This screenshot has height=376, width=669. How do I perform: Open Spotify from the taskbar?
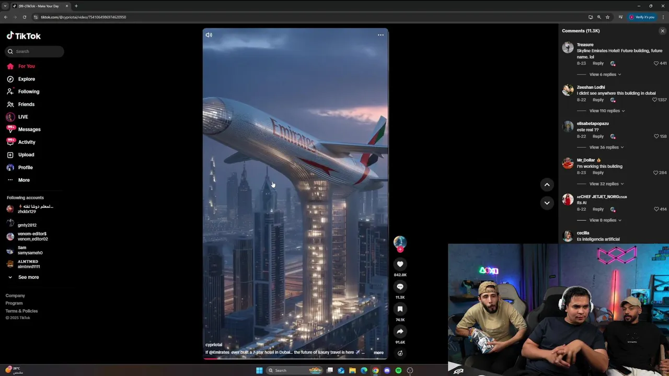coord(398,370)
